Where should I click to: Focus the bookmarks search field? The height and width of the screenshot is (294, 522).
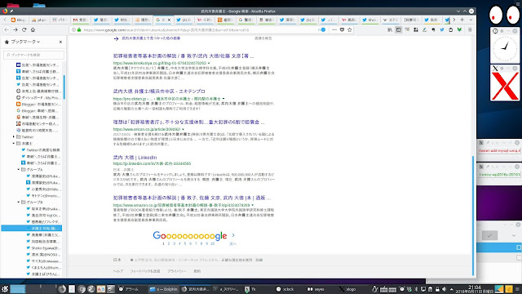coord(33,55)
